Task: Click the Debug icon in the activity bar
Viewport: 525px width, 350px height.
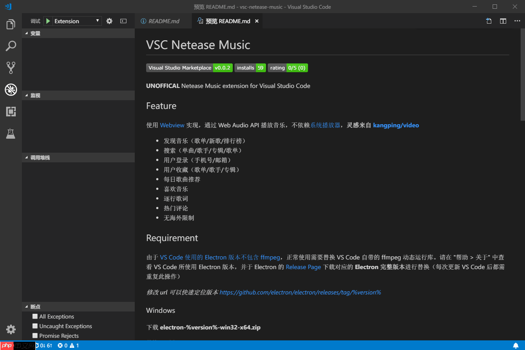Action: [10, 90]
